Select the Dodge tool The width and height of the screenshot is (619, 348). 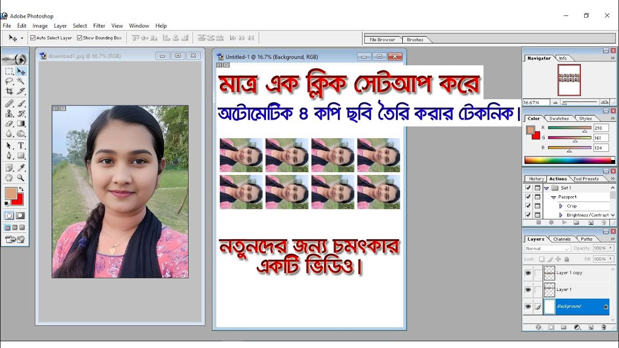coord(21,133)
